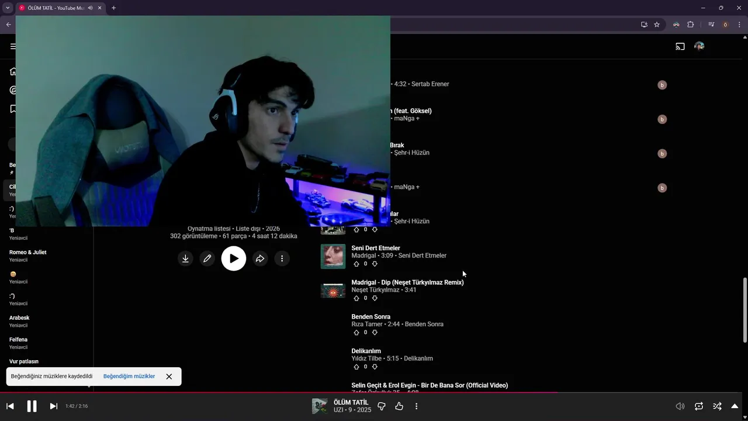Close the saved-to-liked-music notification
The width and height of the screenshot is (748, 421).
point(169,377)
